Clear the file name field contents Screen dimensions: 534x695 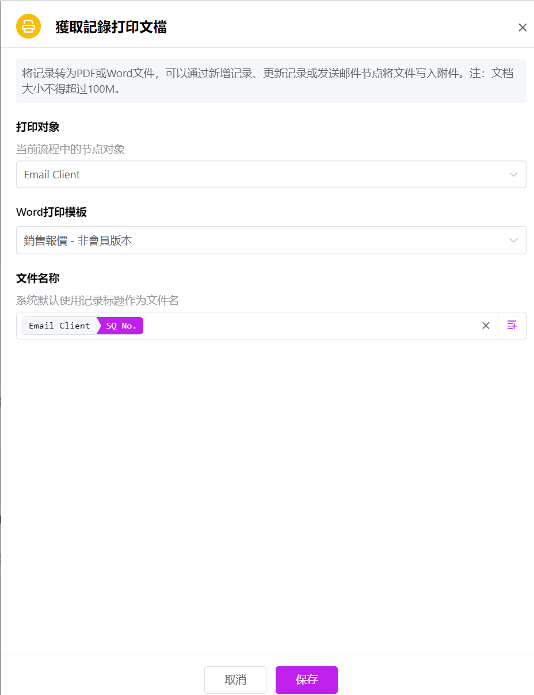486,326
